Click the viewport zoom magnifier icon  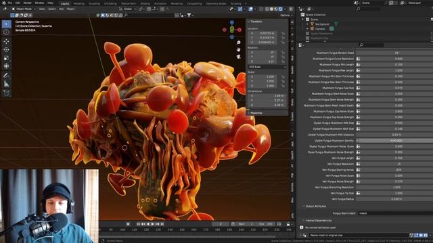238,43
